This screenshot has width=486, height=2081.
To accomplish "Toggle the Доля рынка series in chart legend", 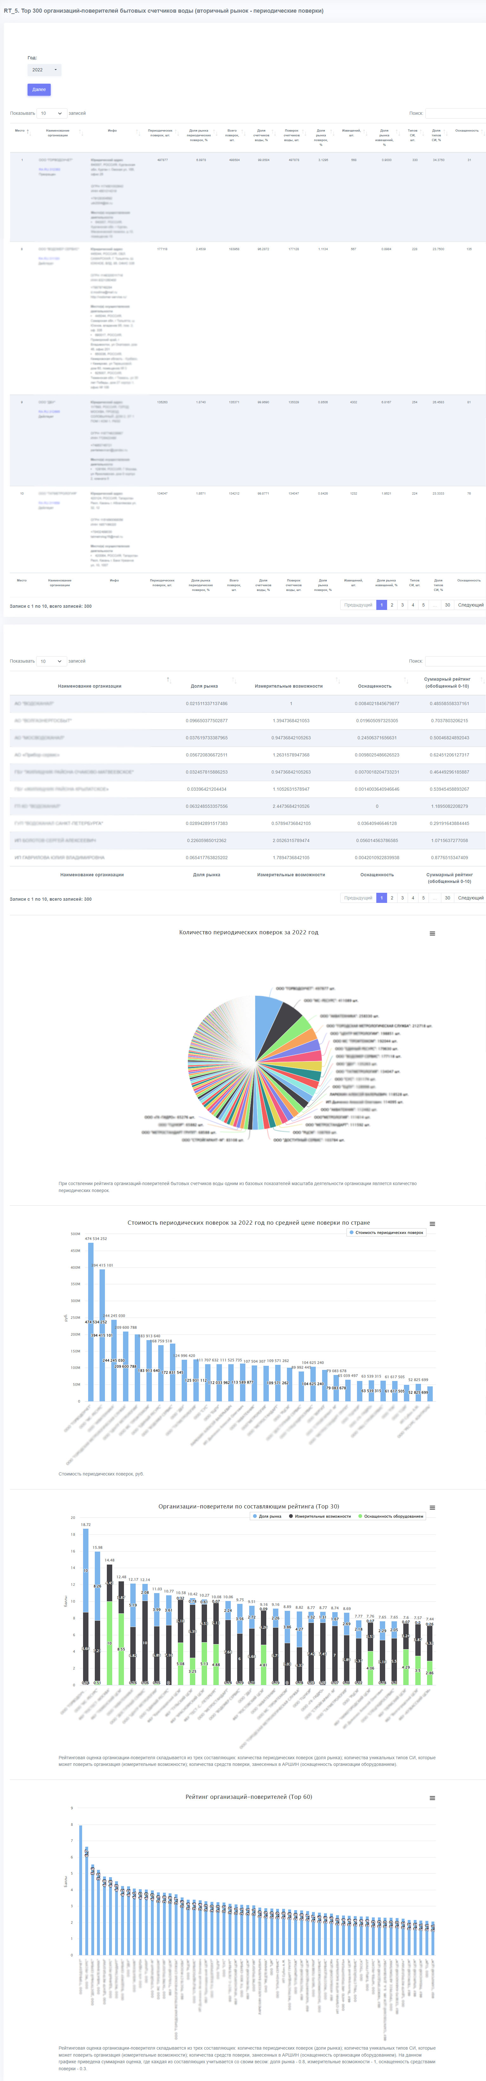I will click(267, 1516).
